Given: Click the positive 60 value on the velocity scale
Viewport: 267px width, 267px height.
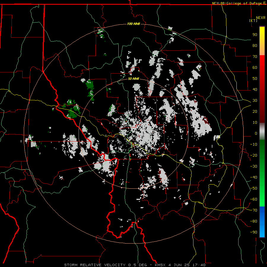Looking at the screenshot, I should click(255, 67).
